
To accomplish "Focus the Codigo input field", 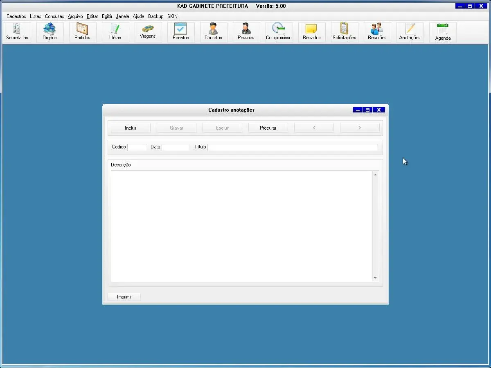I will 137,147.
